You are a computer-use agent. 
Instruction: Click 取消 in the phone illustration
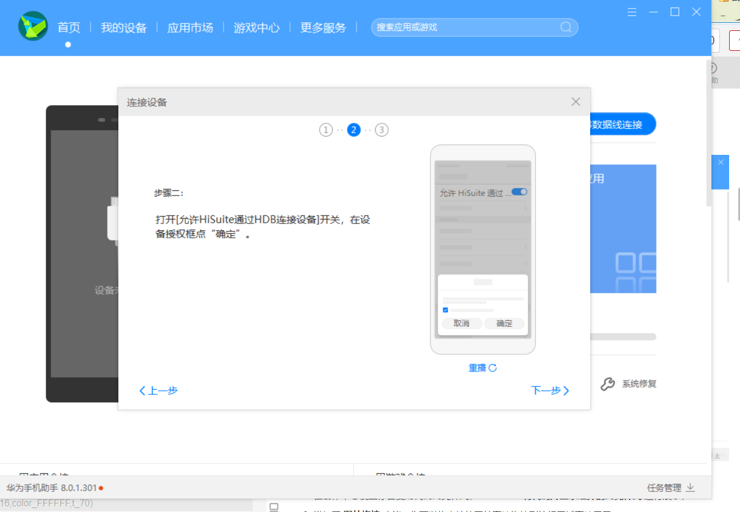point(461,323)
